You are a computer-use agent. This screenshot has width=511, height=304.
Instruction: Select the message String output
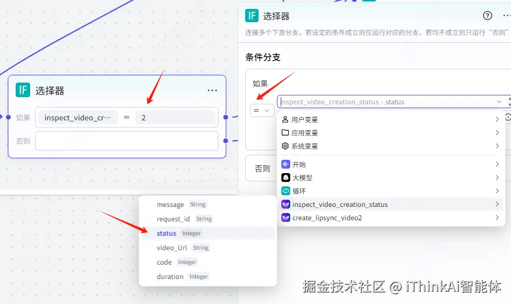click(x=208, y=205)
